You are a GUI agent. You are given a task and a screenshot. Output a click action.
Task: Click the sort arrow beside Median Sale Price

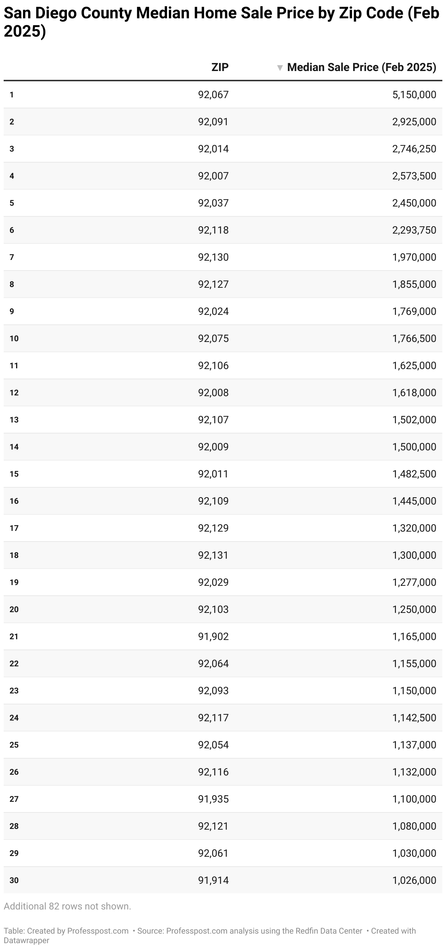coord(280,68)
